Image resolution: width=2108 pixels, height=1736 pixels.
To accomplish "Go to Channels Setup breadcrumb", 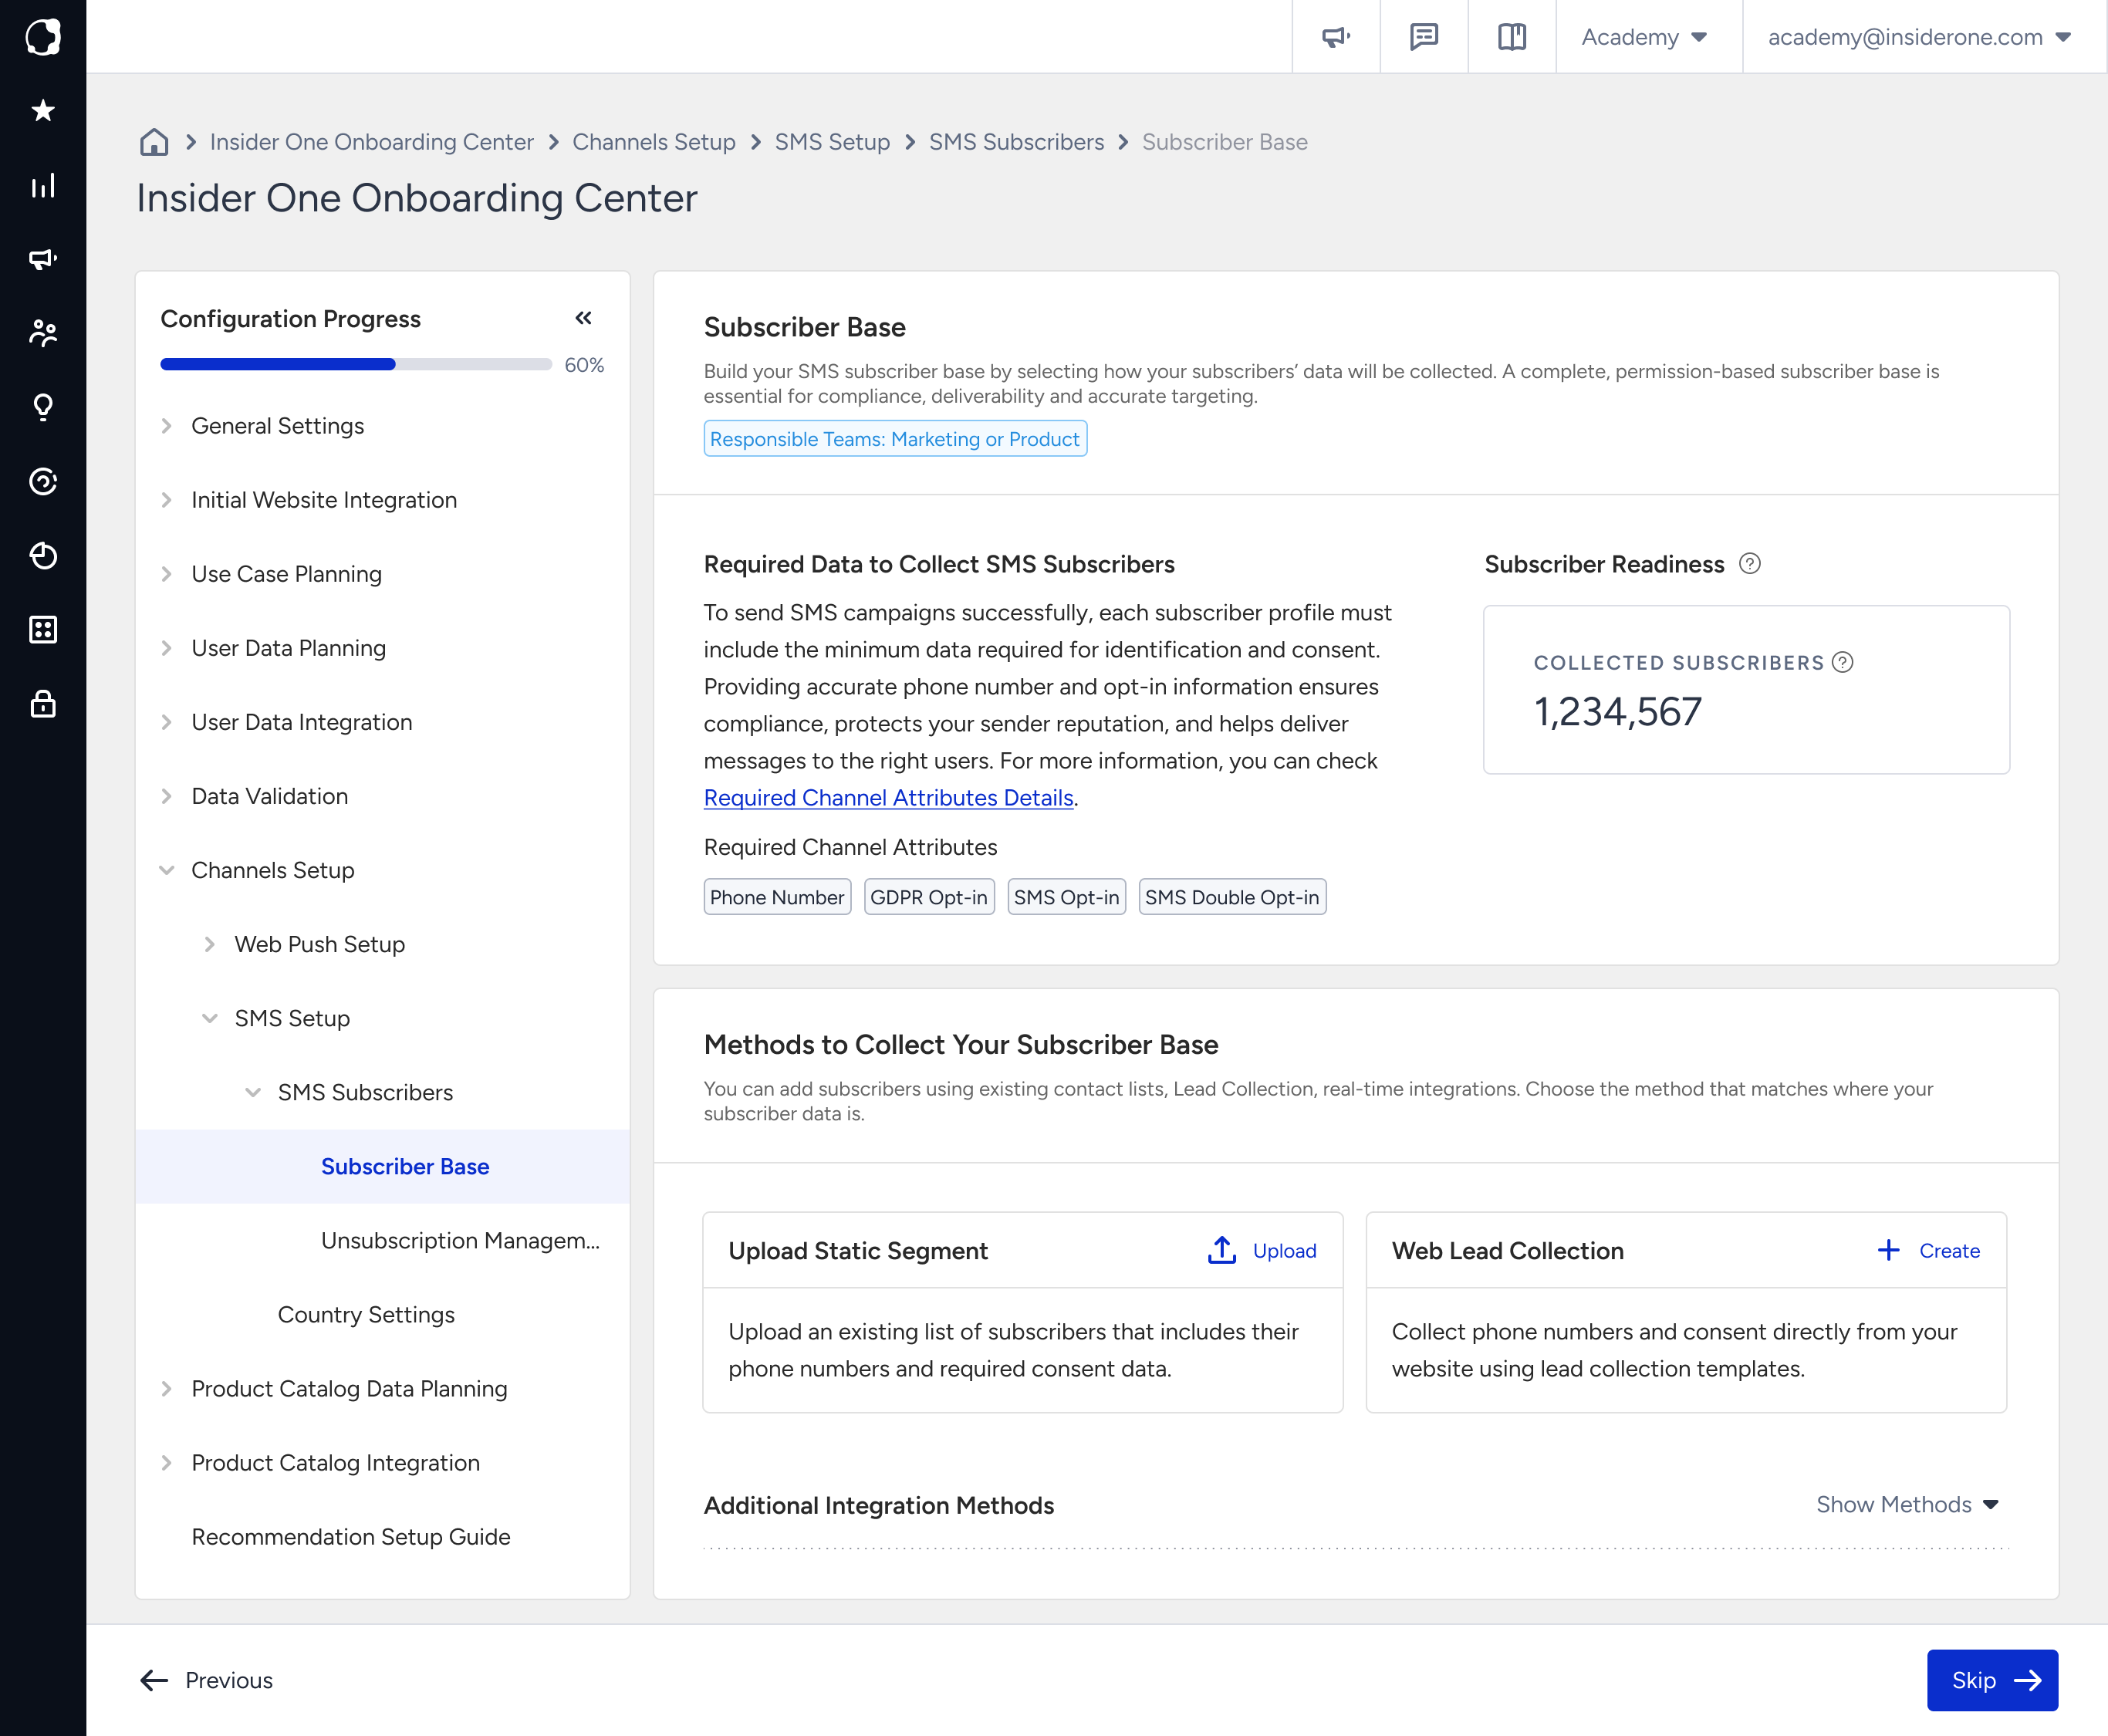I will pyautogui.click(x=654, y=142).
